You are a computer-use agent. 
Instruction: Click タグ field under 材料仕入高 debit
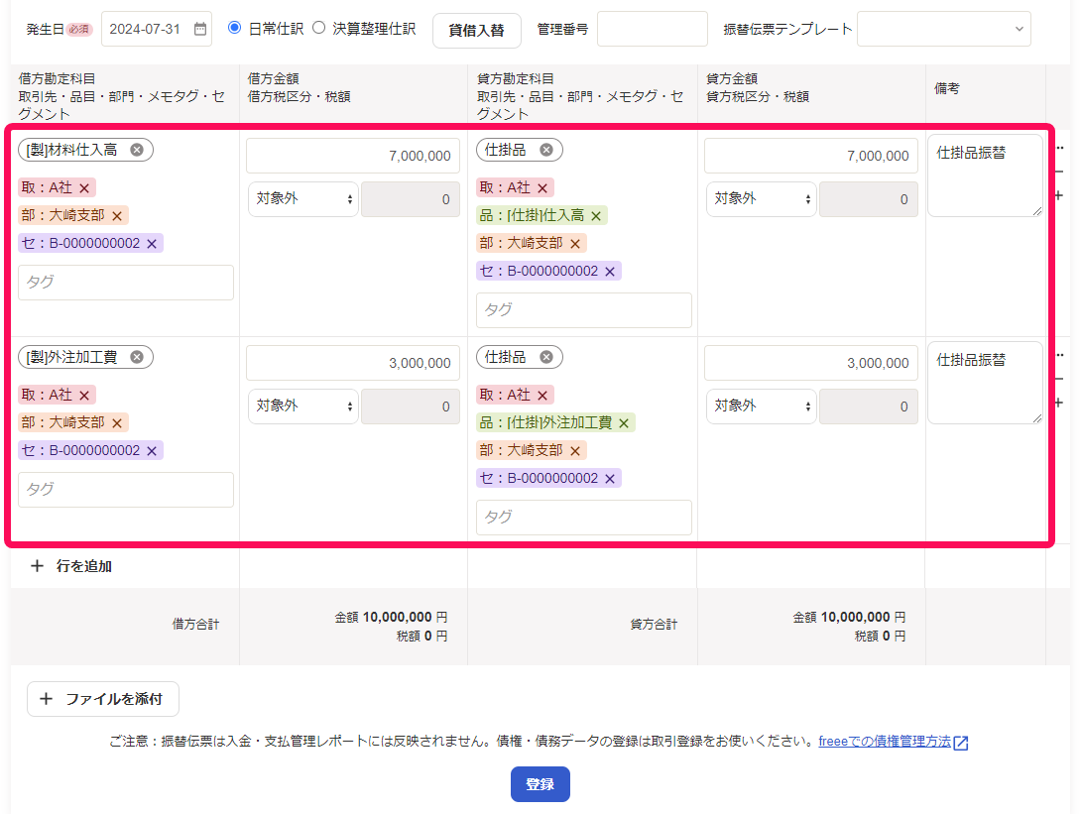click(126, 282)
